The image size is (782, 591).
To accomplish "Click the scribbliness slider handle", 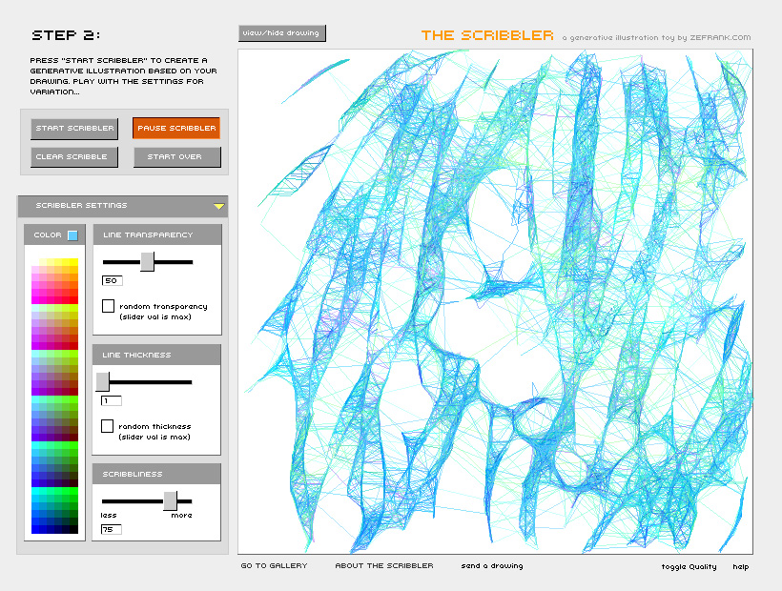I will (x=170, y=500).
